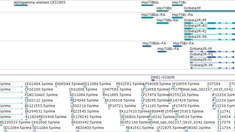The width and height of the screenshot is (235, 132).
Task: Open the Hsp70Bc-PA protein feature
Action: pos(178,46)
